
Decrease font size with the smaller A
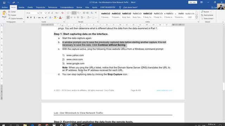[x=52, y=13]
